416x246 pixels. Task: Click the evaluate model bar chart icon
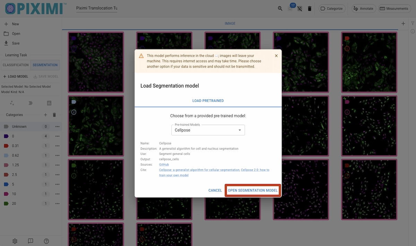(49, 103)
